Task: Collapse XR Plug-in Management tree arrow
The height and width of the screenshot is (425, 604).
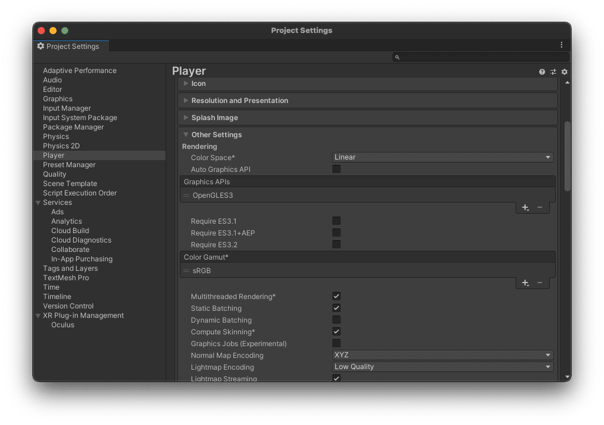Action: pyautogui.click(x=38, y=316)
